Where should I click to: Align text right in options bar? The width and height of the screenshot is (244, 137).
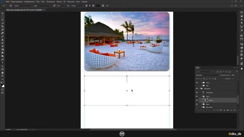point(93,6)
